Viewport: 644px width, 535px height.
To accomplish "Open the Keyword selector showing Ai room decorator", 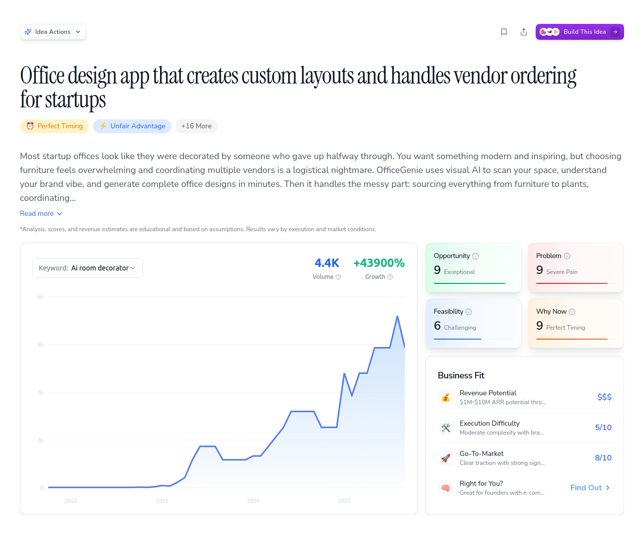I will (87, 267).
